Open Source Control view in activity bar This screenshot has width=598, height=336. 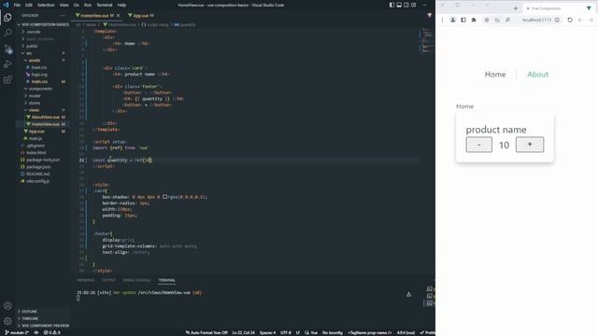[x=7, y=49]
